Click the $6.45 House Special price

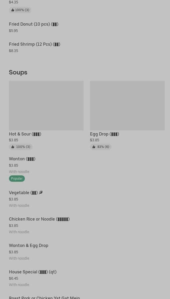(x=13, y=278)
